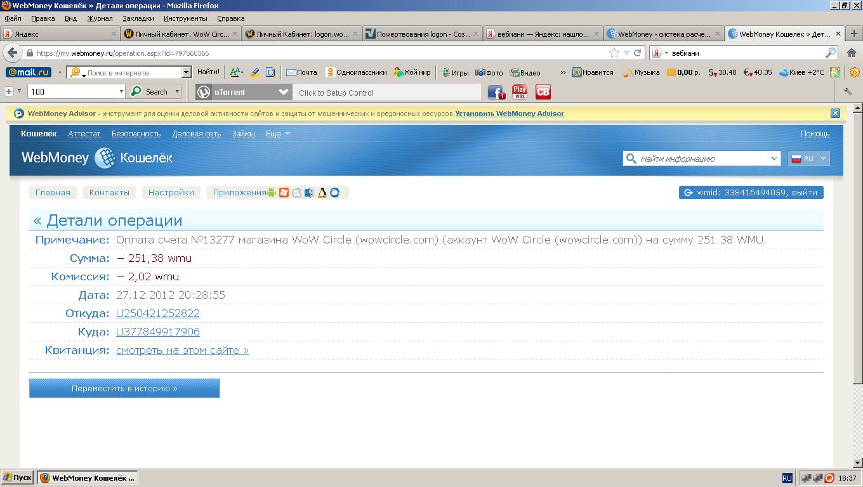Screen dimensions: 863x487
Task: Go to Главная page button
Action: pyautogui.click(x=53, y=193)
